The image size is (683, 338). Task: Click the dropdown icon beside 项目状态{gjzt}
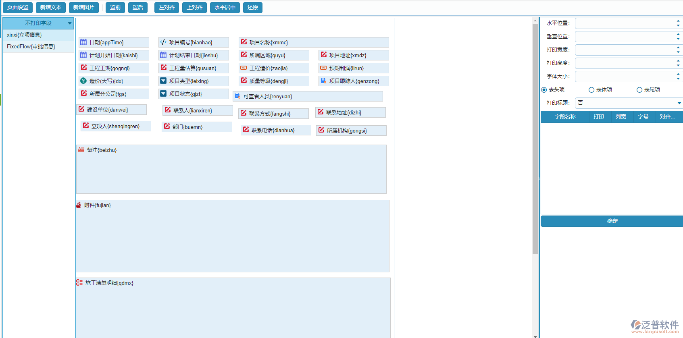pyautogui.click(x=163, y=93)
